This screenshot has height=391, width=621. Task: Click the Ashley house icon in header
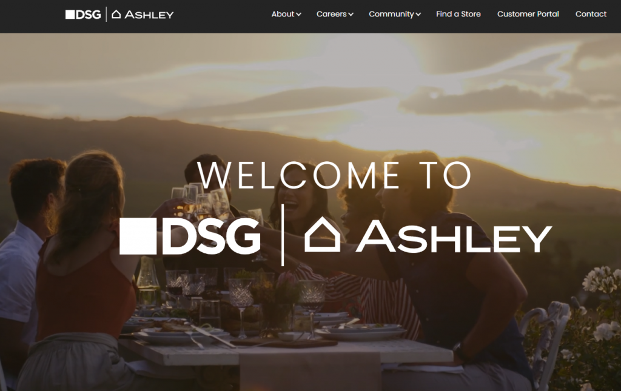tap(116, 15)
